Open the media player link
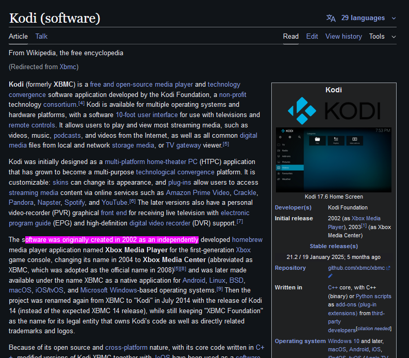The image size is (409, 358). (174, 85)
